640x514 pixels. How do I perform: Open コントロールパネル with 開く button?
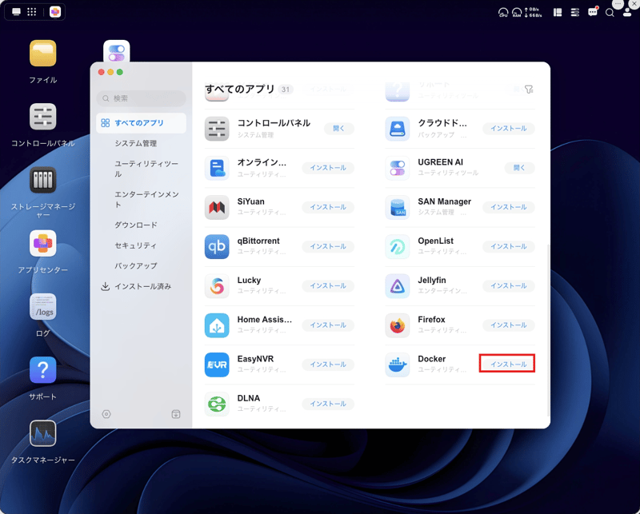(x=338, y=129)
